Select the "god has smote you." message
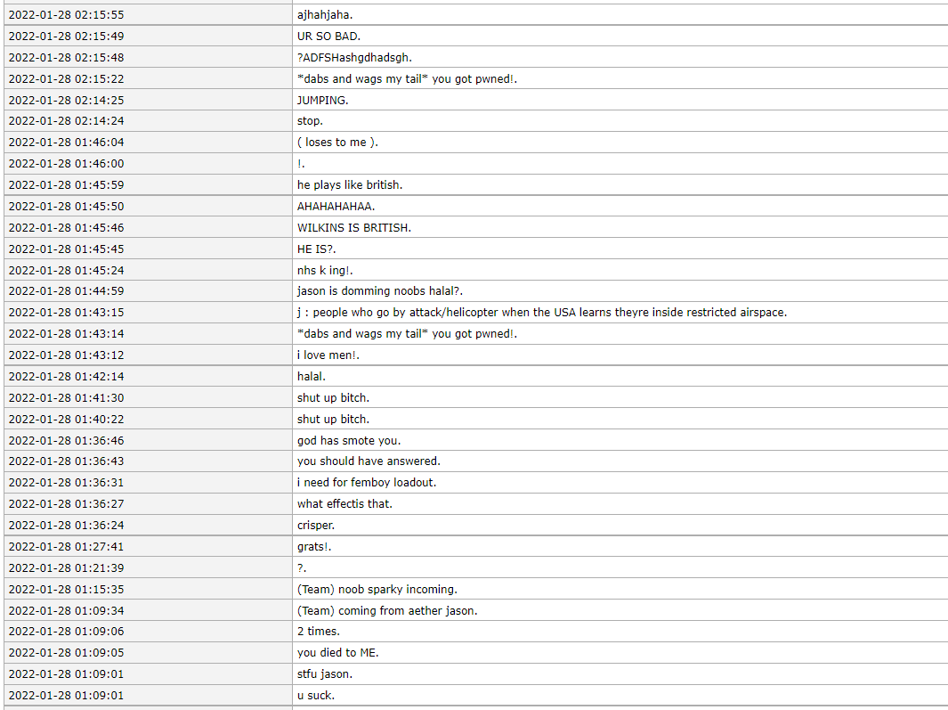This screenshot has height=710, width=948. pyautogui.click(x=349, y=441)
